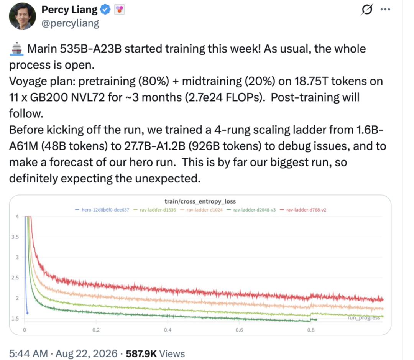This screenshot has height=360, width=414.
Task: Click the ship emoji before Marin
Action: 16,49
